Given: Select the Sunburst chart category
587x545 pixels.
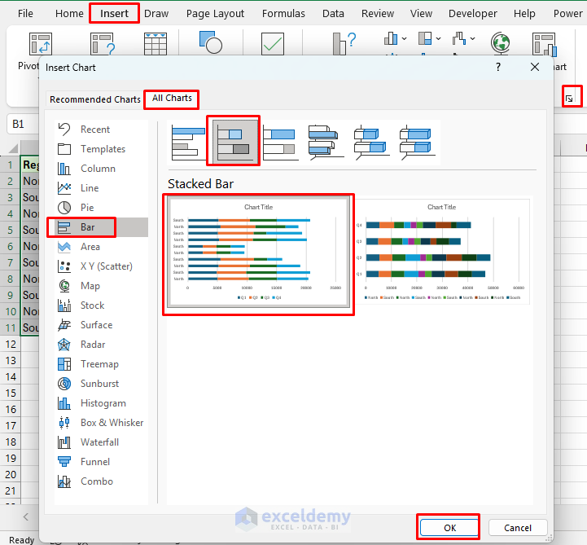Looking at the screenshot, I should click(x=101, y=384).
